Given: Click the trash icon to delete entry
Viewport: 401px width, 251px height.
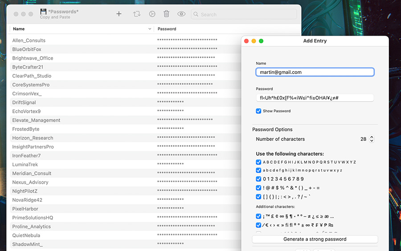Looking at the screenshot, I should pos(166,14).
